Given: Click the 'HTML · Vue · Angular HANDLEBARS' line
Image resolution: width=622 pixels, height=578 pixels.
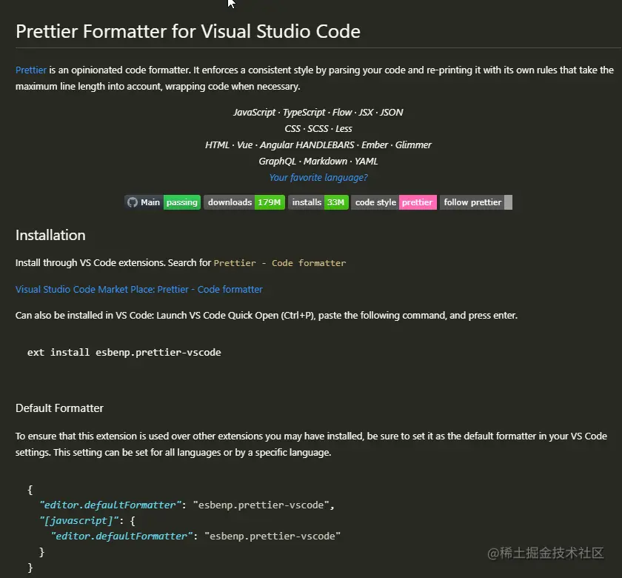Looking at the screenshot, I should pyautogui.click(x=318, y=145).
